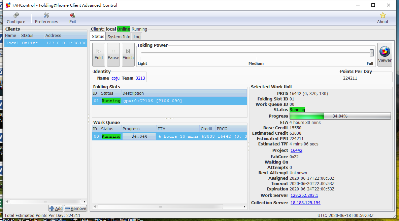The height and width of the screenshot is (221, 399).
Task: Open the Log tab
Action: coord(137,37)
